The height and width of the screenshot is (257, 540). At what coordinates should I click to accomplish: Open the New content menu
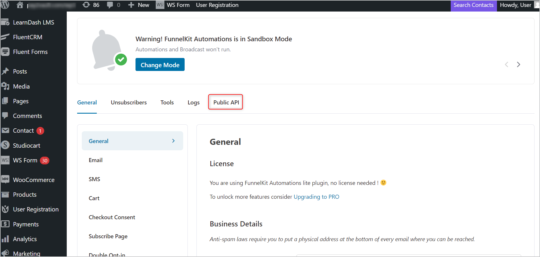point(139,5)
